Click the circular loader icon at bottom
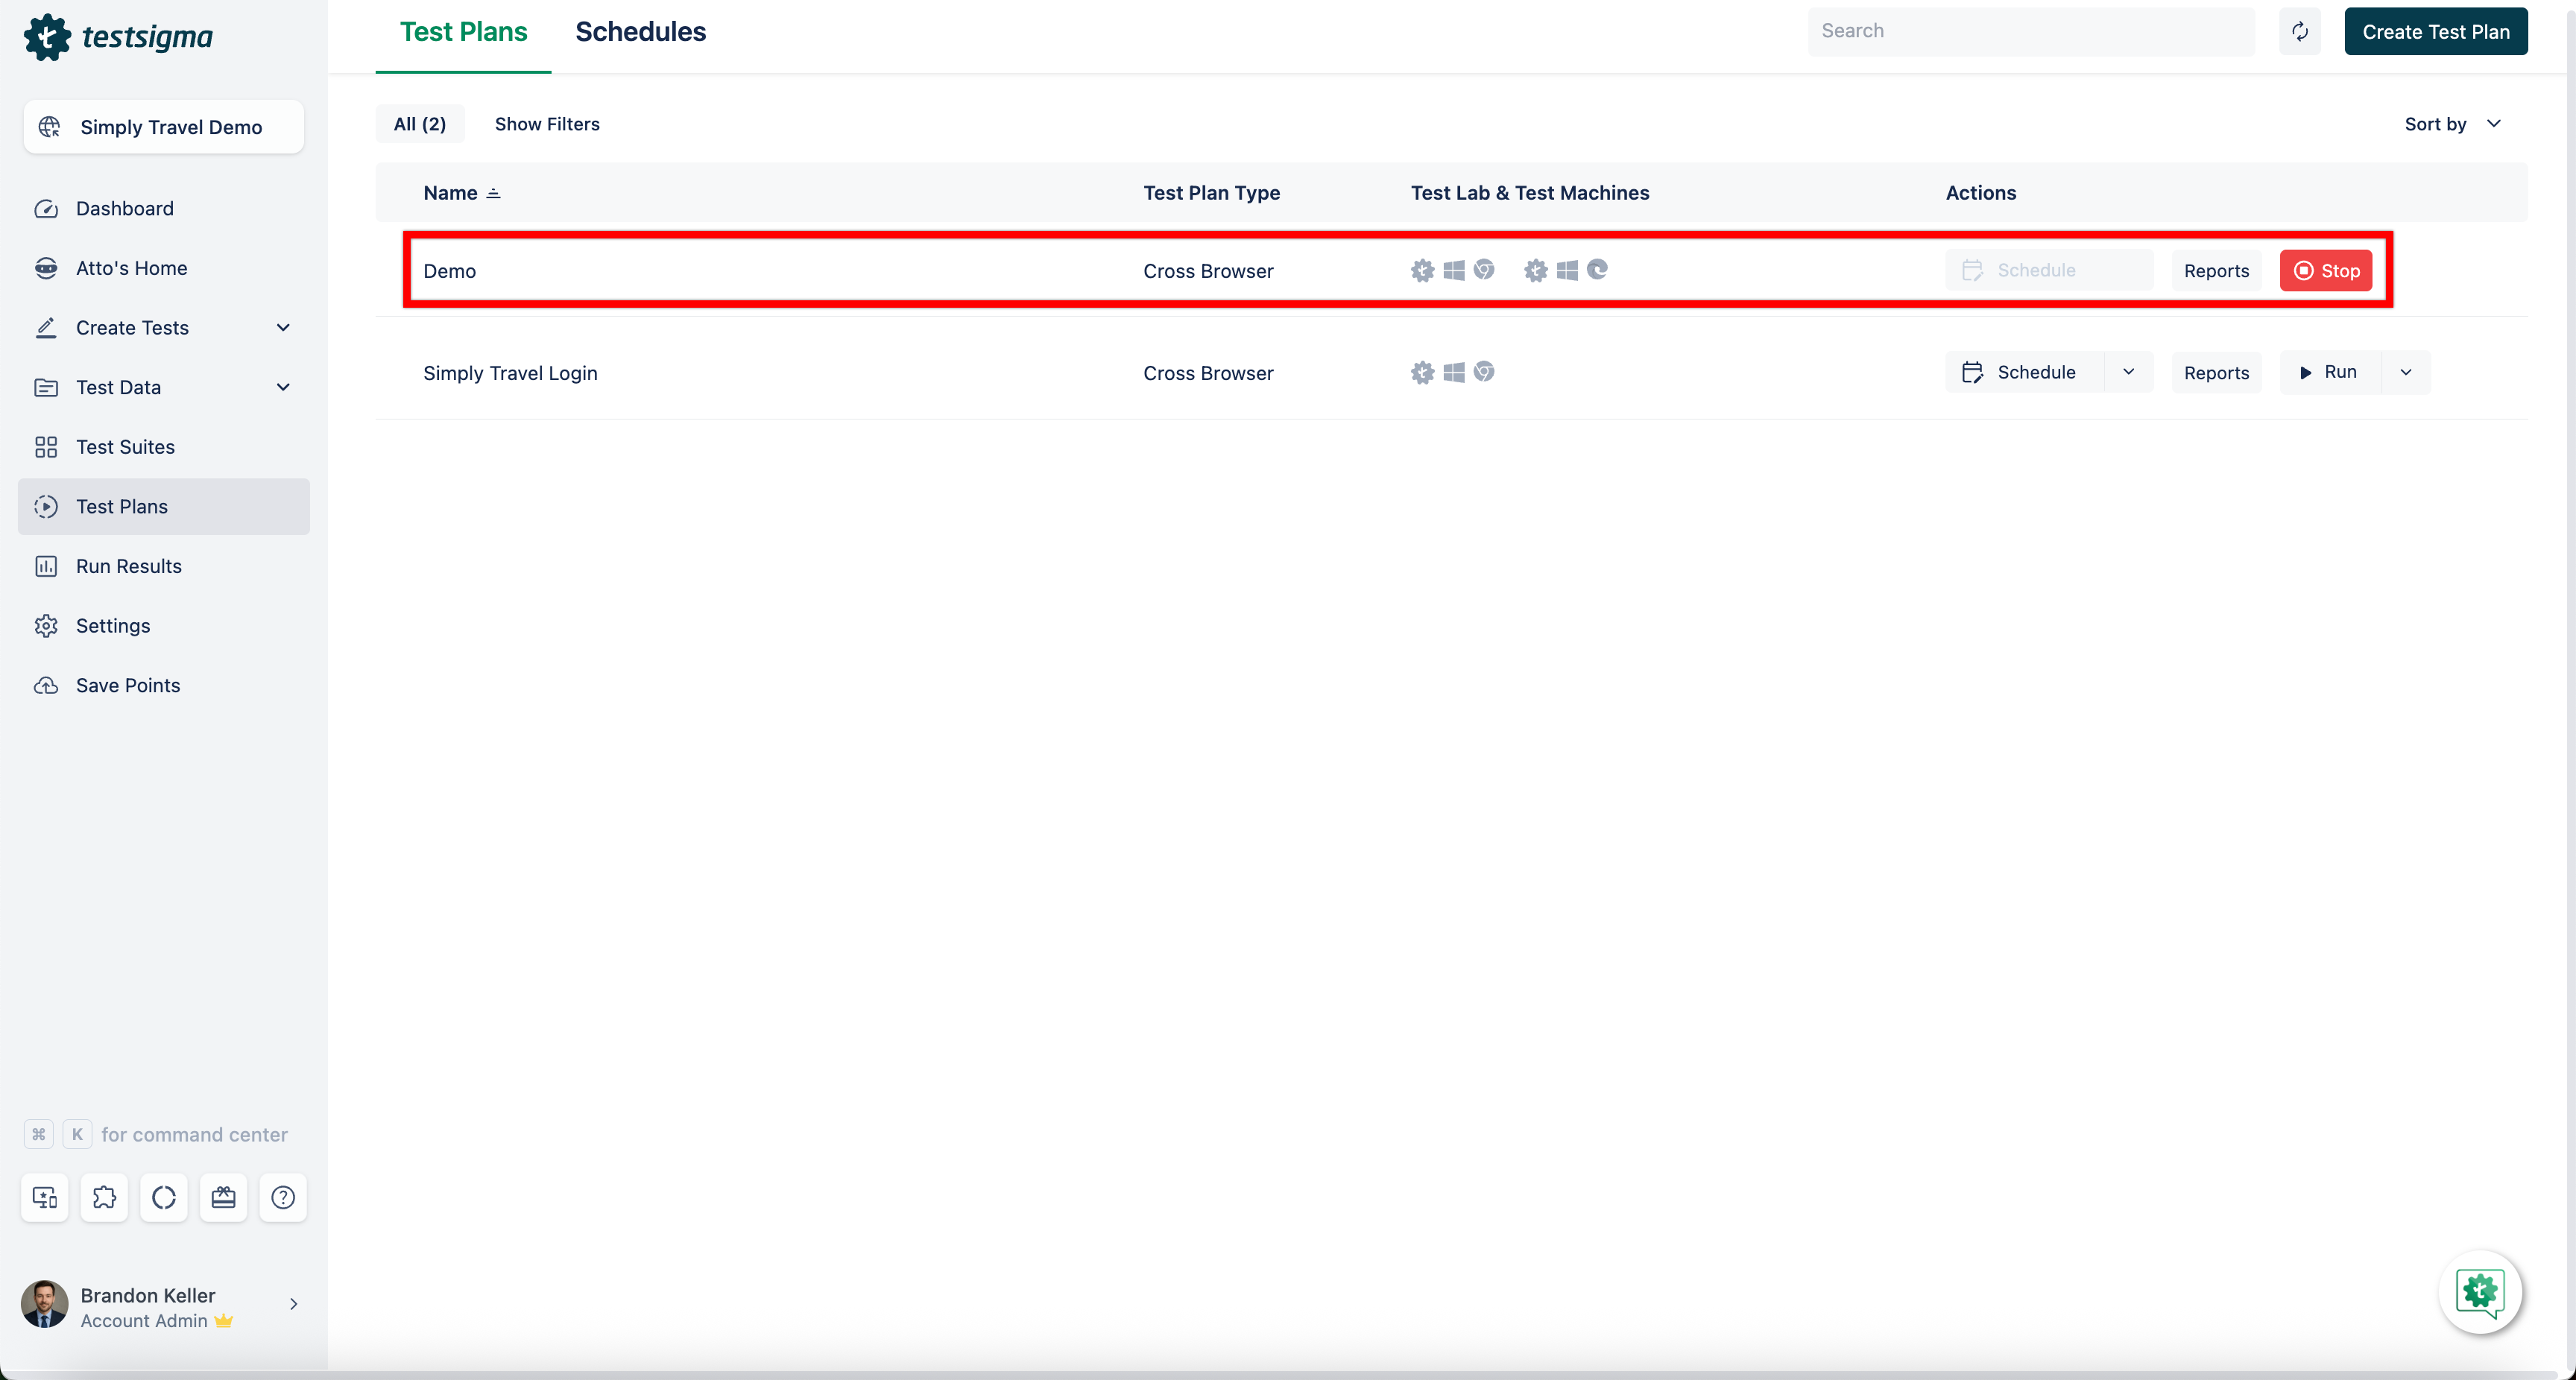Viewport: 2576px width, 1380px height. [x=164, y=1197]
